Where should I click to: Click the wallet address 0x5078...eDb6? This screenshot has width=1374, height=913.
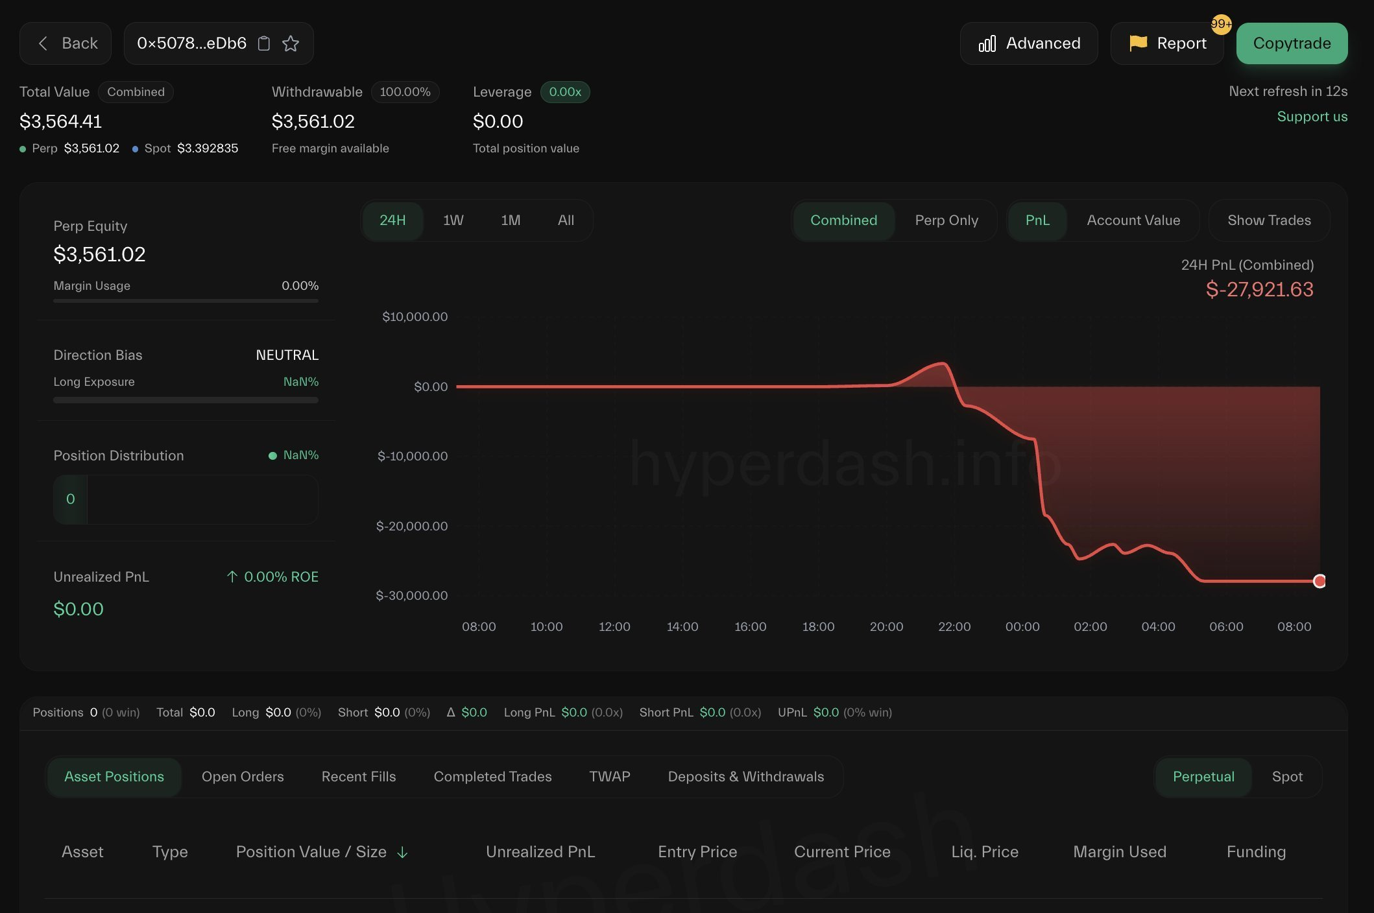point(191,43)
